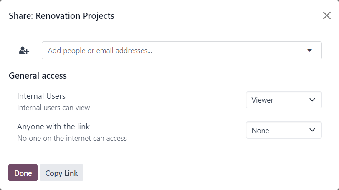Click the Internal users can view description
The image size is (339, 190).
53,108
